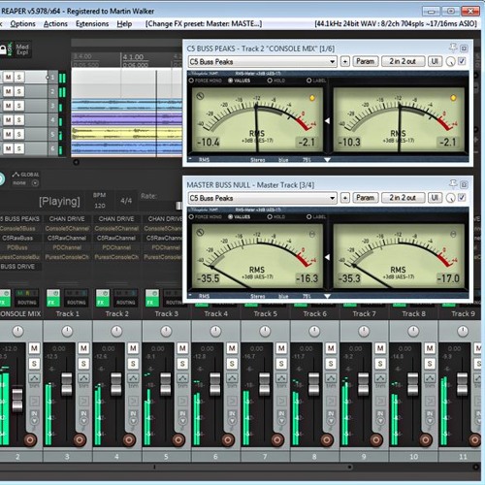Solo track 5 in the arrange track list
Viewport: 485px width, 485px height.
[18, 134]
